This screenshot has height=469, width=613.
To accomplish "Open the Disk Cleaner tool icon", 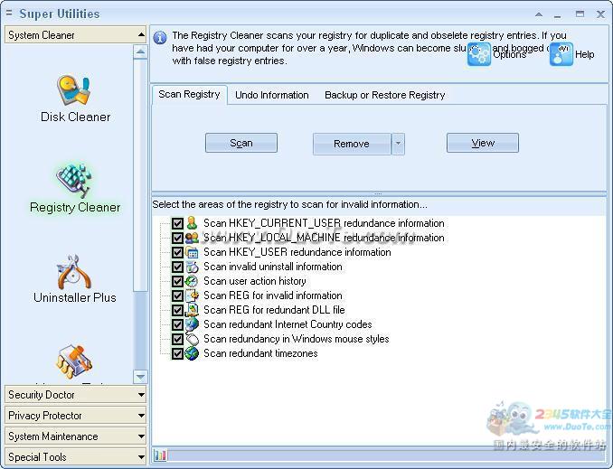I will (x=74, y=89).
